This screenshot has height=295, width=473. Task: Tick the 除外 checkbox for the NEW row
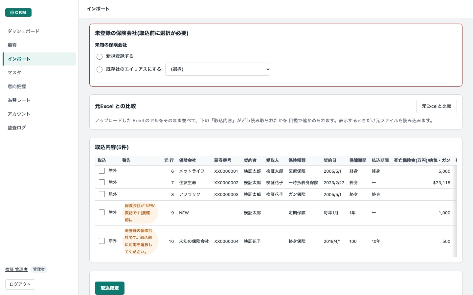[102, 212]
